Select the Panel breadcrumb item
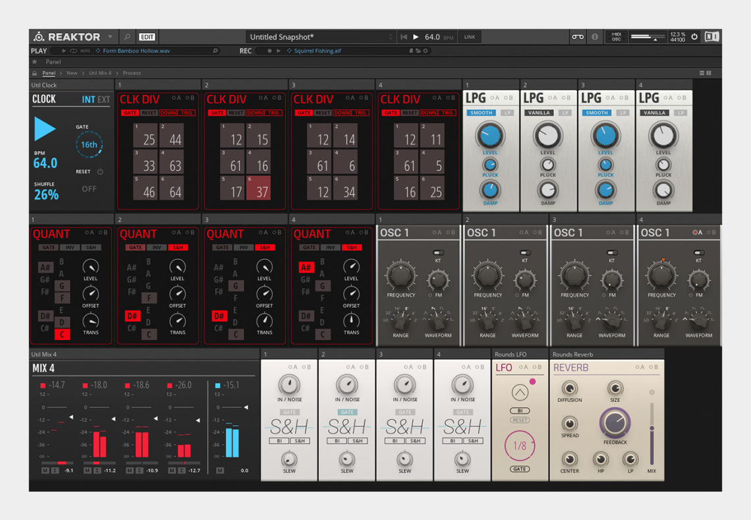 [49, 73]
